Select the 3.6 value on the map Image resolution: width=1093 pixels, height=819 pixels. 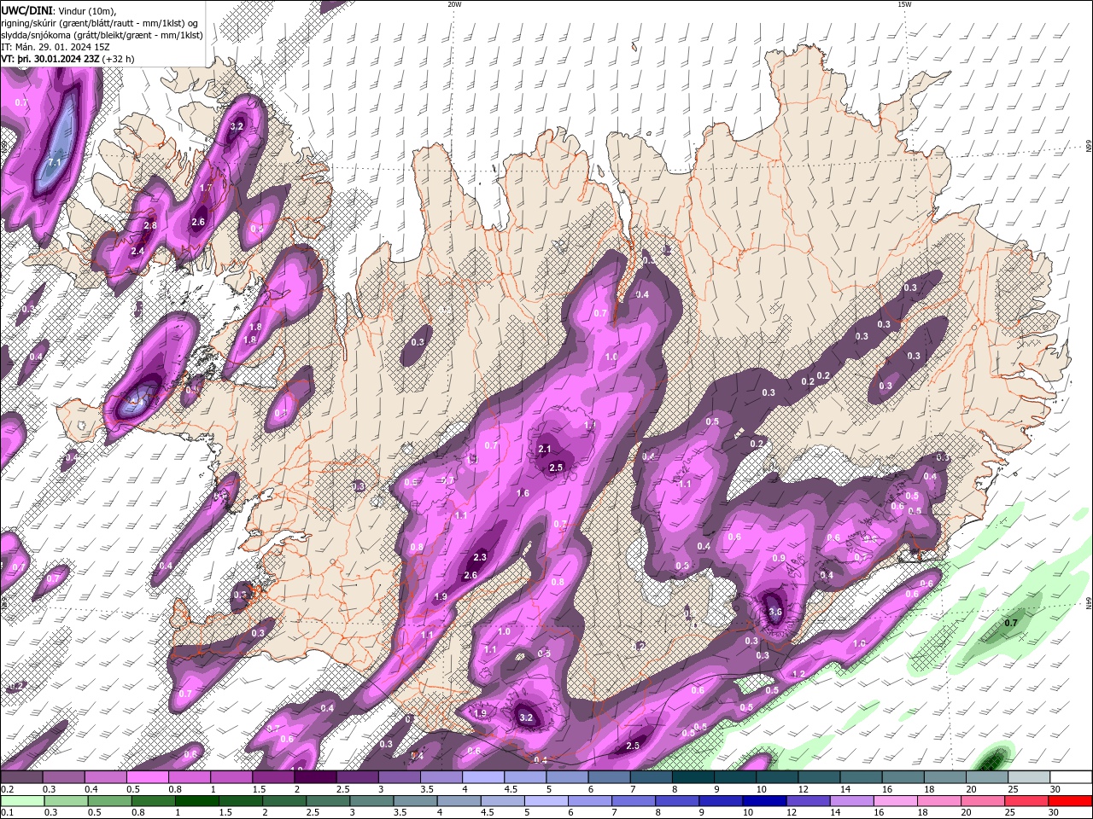coord(775,612)
